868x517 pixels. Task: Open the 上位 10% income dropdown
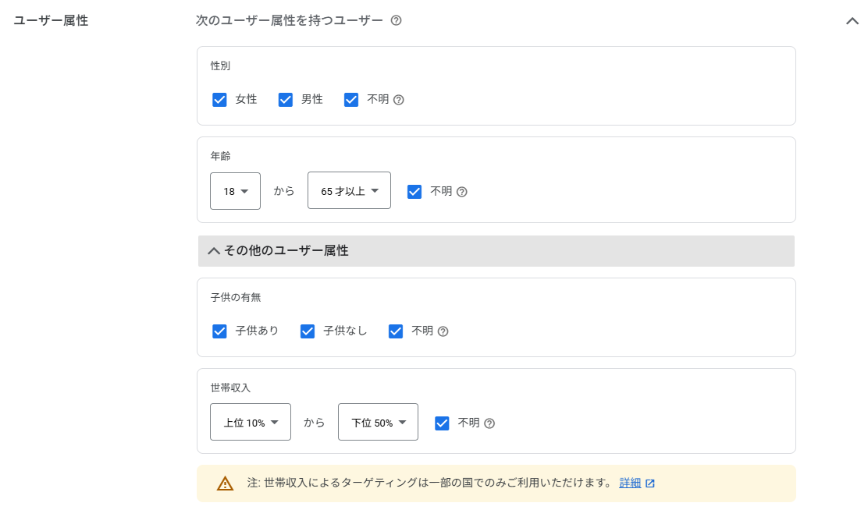point(251,423)
